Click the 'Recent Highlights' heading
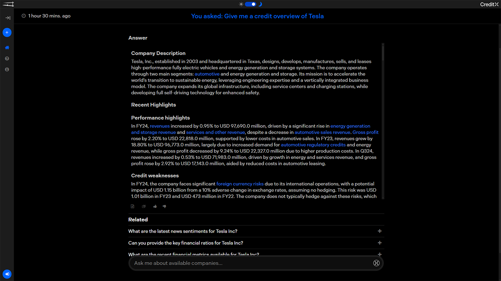Screen dimensions: 501x281 coord(154,105)
